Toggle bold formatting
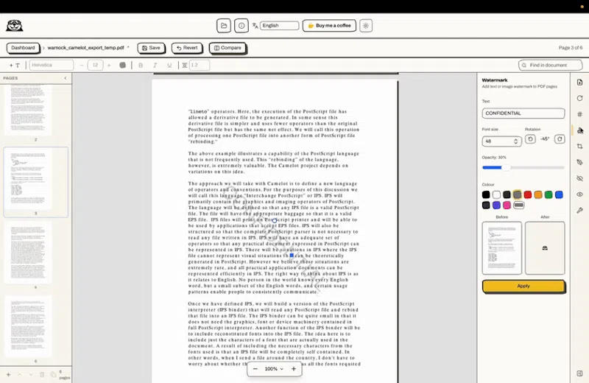The image size is (589, 383). [141, 65]
